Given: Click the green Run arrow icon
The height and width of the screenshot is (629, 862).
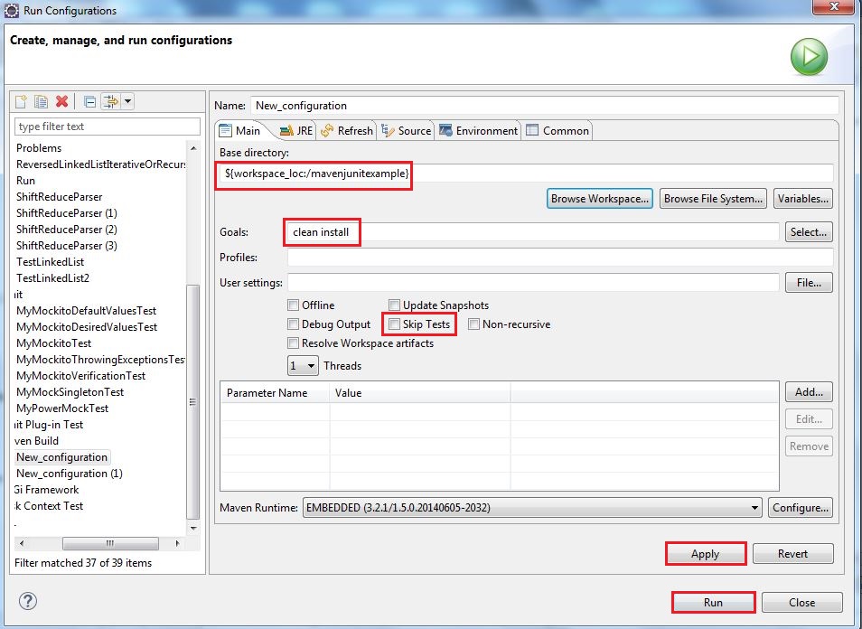Looking at the screenshot, I should pyautogui.click(x=809, y=58).
